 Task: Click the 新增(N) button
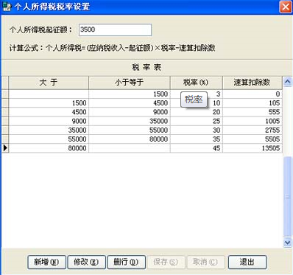[46, 262]
